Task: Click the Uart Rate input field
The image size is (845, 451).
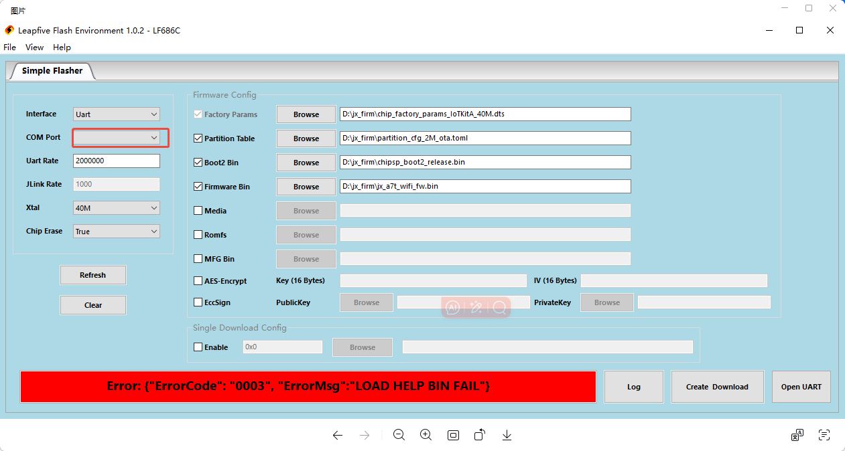Action: click(117, 161)
